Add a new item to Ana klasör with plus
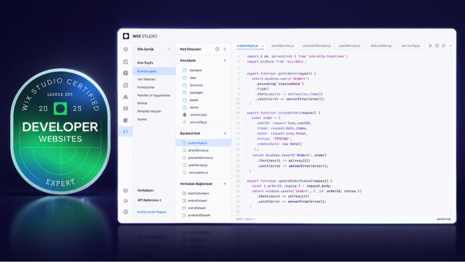The width and height of the screenshot is (465, 262). tap(225, 61)
